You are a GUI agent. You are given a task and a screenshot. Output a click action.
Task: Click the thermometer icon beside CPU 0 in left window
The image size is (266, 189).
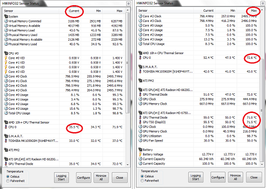pos(6,127)
